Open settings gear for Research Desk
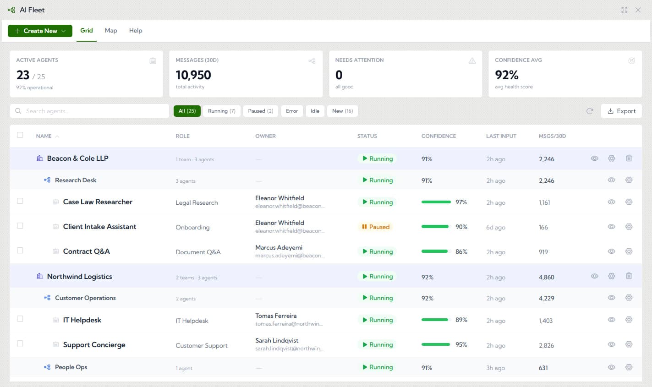Viewport: 652px width, 387px height. coord(629,180)
